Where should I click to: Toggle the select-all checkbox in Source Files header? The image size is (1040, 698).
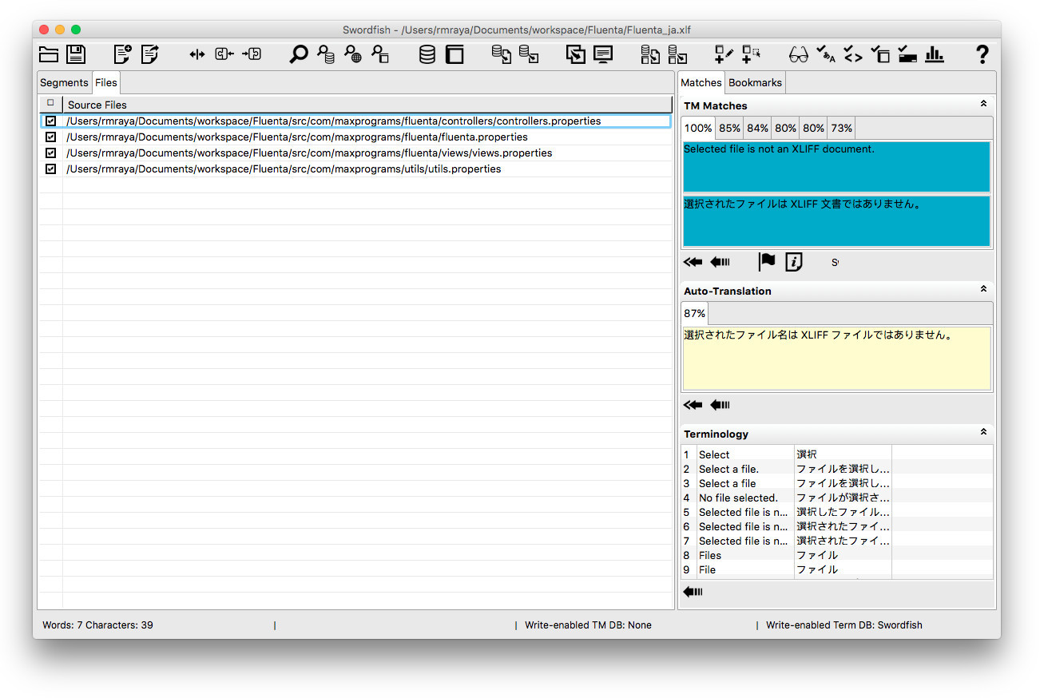50,103
